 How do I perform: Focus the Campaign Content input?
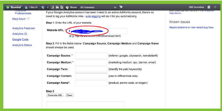click(91, 76)
